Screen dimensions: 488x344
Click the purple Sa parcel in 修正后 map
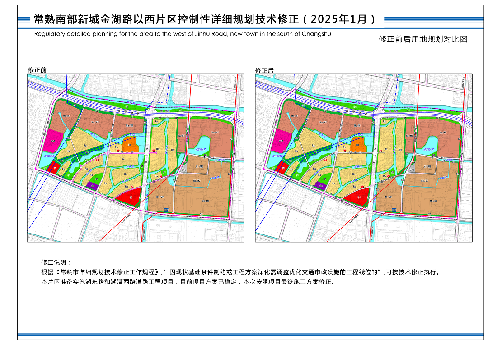coord(321,185)
